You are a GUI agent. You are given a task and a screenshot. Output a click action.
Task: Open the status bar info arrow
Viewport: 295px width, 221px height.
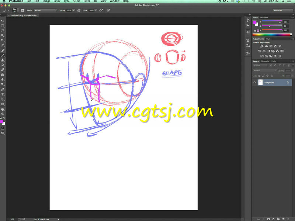point(58,219)
